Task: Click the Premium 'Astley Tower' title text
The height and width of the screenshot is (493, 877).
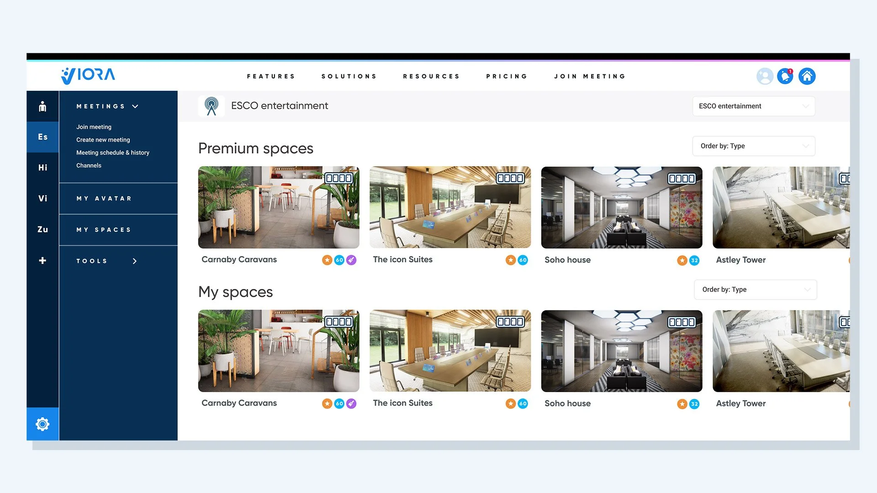Action: 740,260
